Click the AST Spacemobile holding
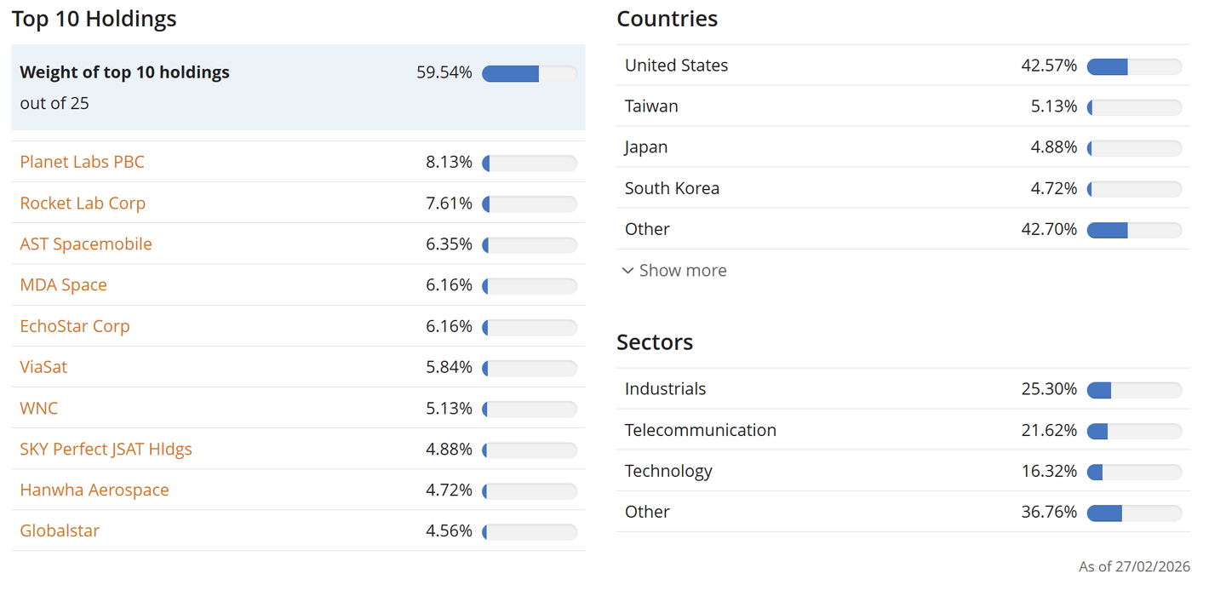 coord(86,244)
